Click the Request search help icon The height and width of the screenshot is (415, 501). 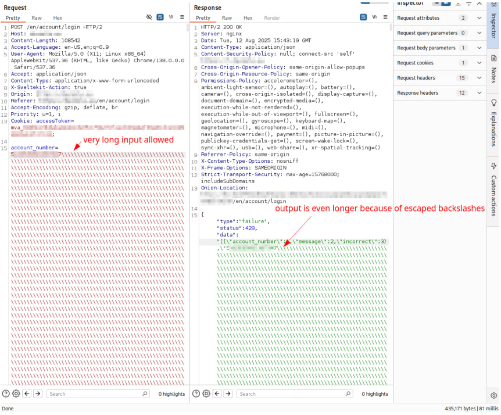click(x=6, y=393)
